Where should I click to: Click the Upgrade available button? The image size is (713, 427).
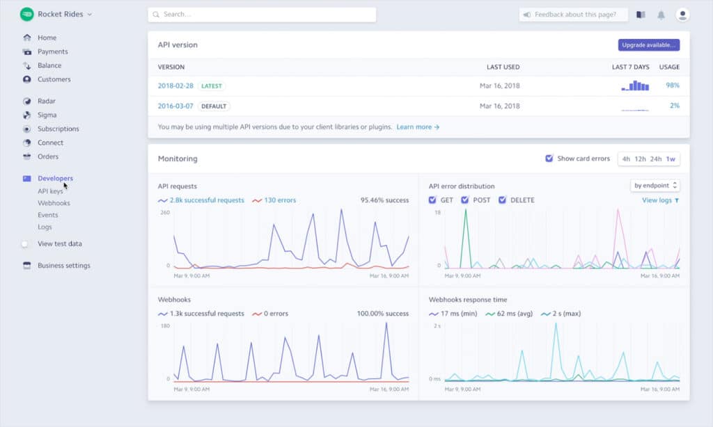point(649,45)
